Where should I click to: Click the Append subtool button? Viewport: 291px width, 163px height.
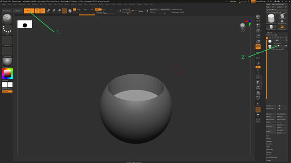coord(282,125)
